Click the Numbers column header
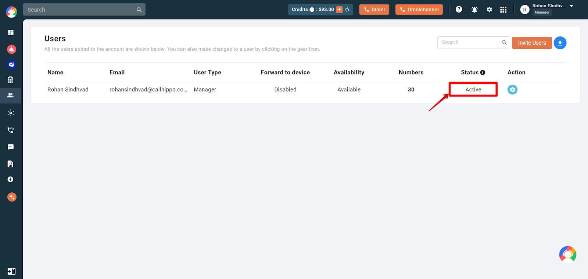 [x=411, y=72]
